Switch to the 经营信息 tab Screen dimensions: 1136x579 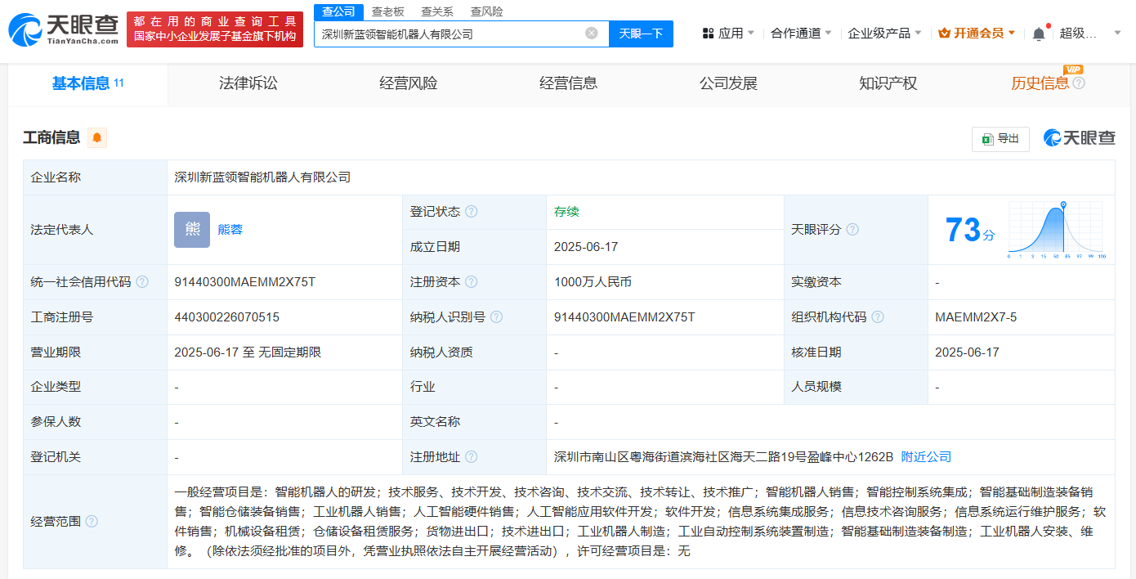pyautogui.click(x=568, y=83)
